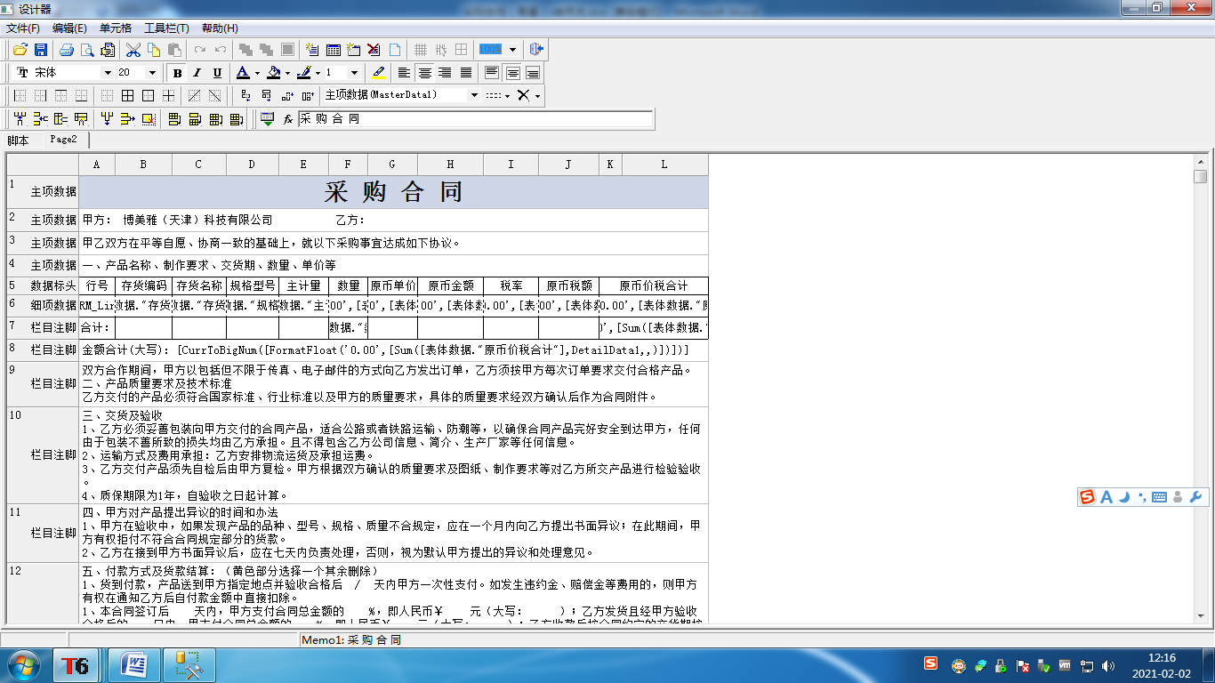1215x683 pixels.
Task: Click the font color A swatch
Action: (x=243, y=73)
